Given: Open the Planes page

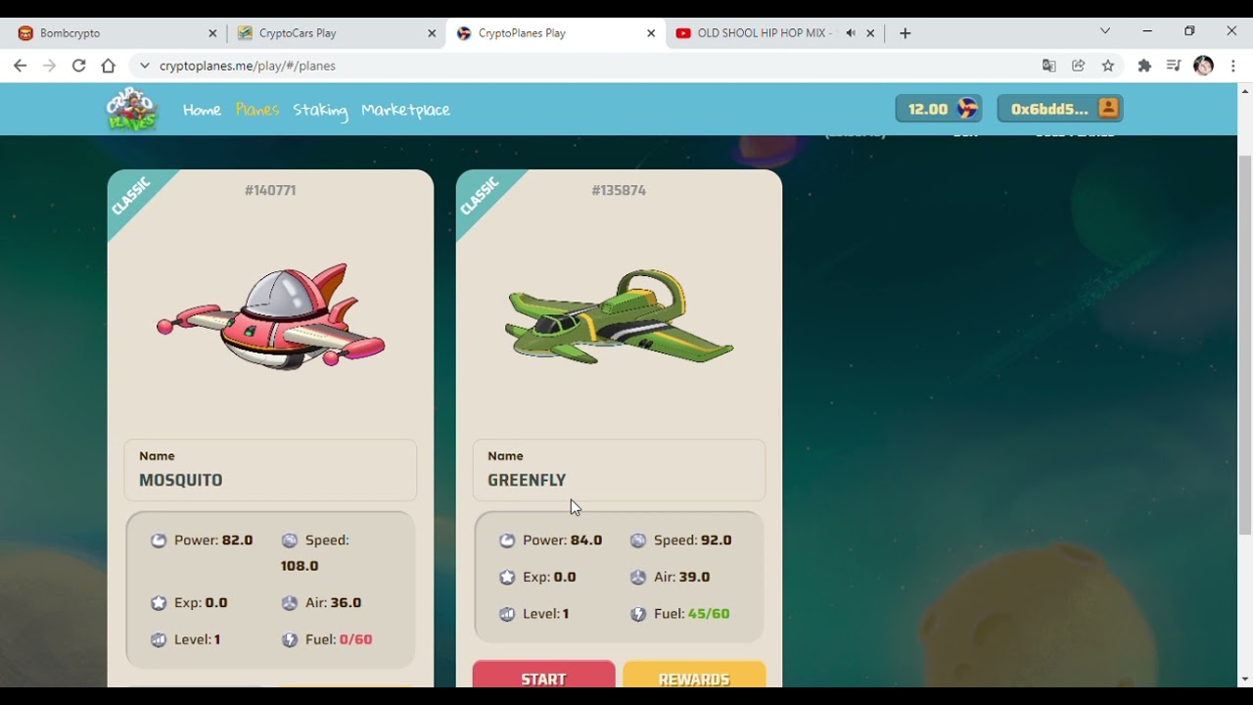Looking at the screenshot, I should coord(257,110).
